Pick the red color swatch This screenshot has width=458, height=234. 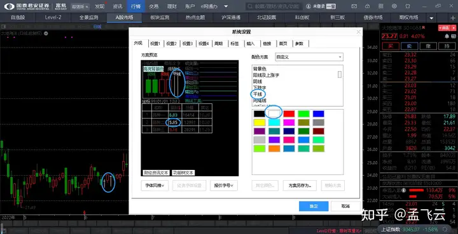tap(289, 114)
